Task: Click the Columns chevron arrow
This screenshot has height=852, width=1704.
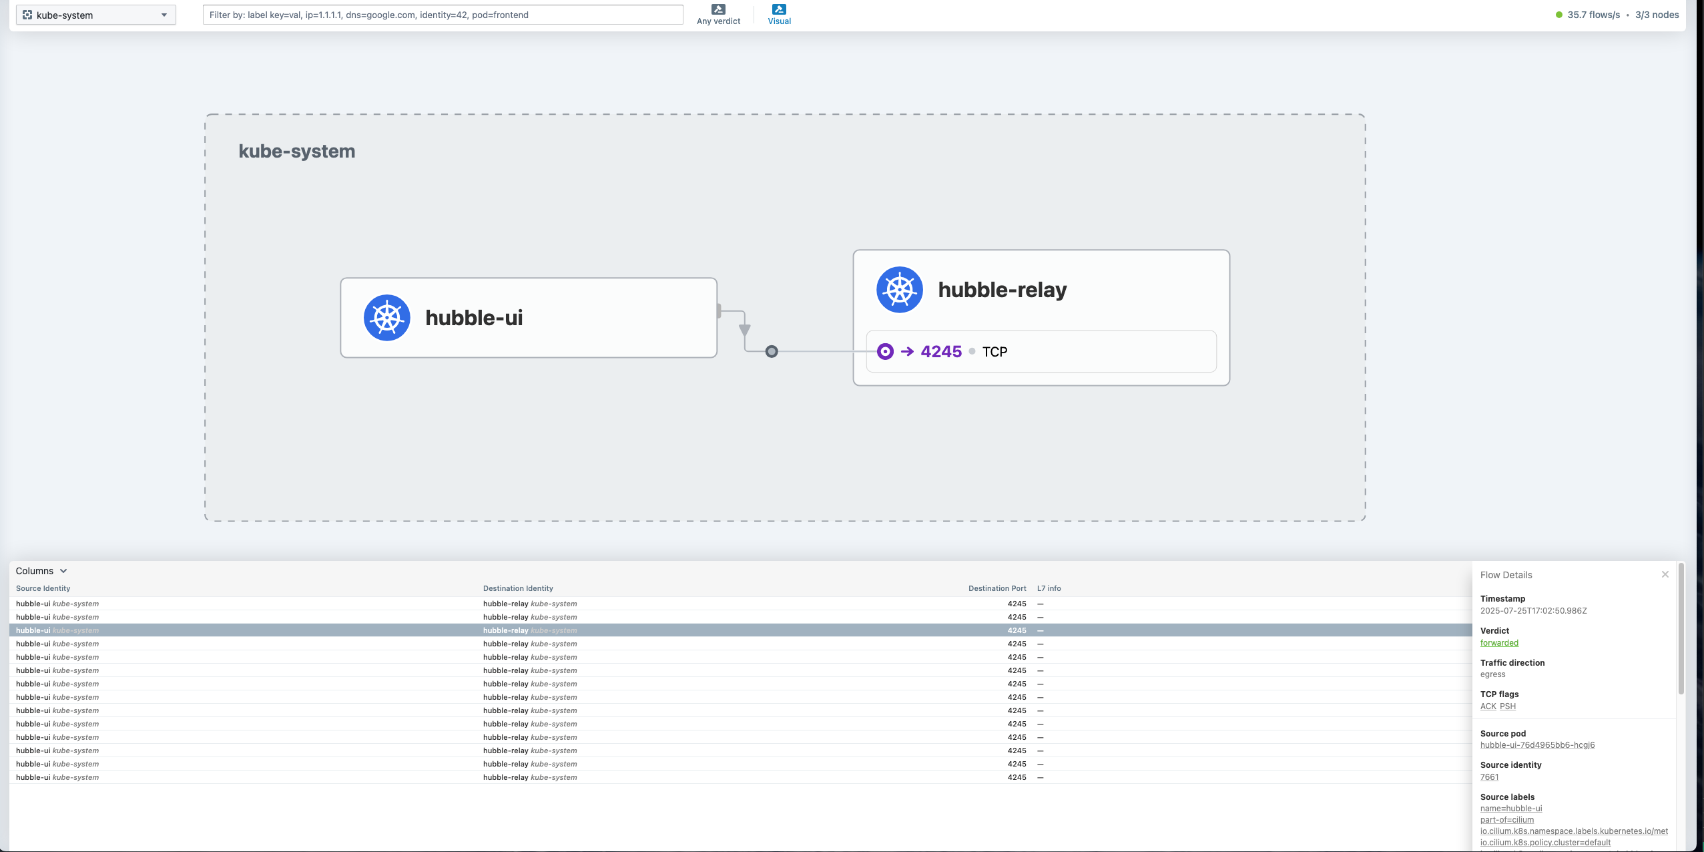Action: coord(63,571)
